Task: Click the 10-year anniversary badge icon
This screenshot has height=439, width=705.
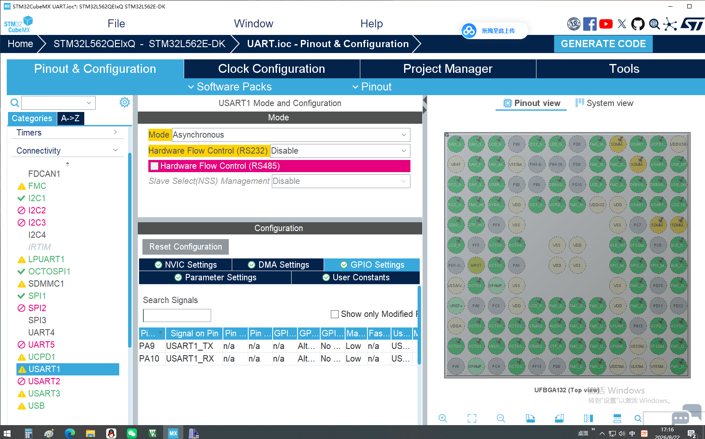Action: point(574,24)
